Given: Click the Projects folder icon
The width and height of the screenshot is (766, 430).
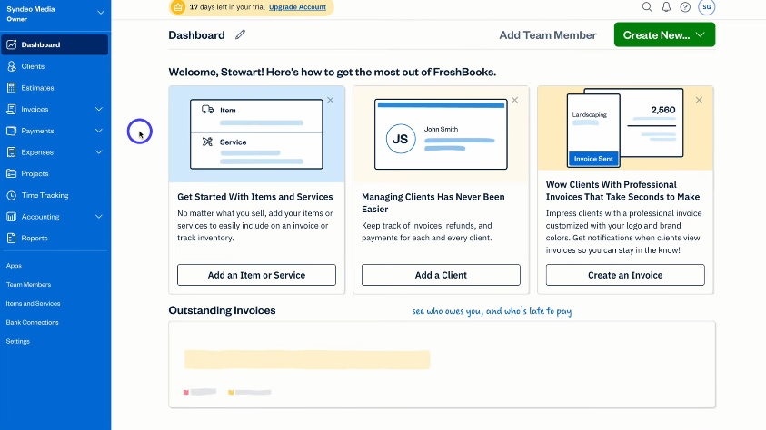Looking at the screenshot, I should (11, 173).
